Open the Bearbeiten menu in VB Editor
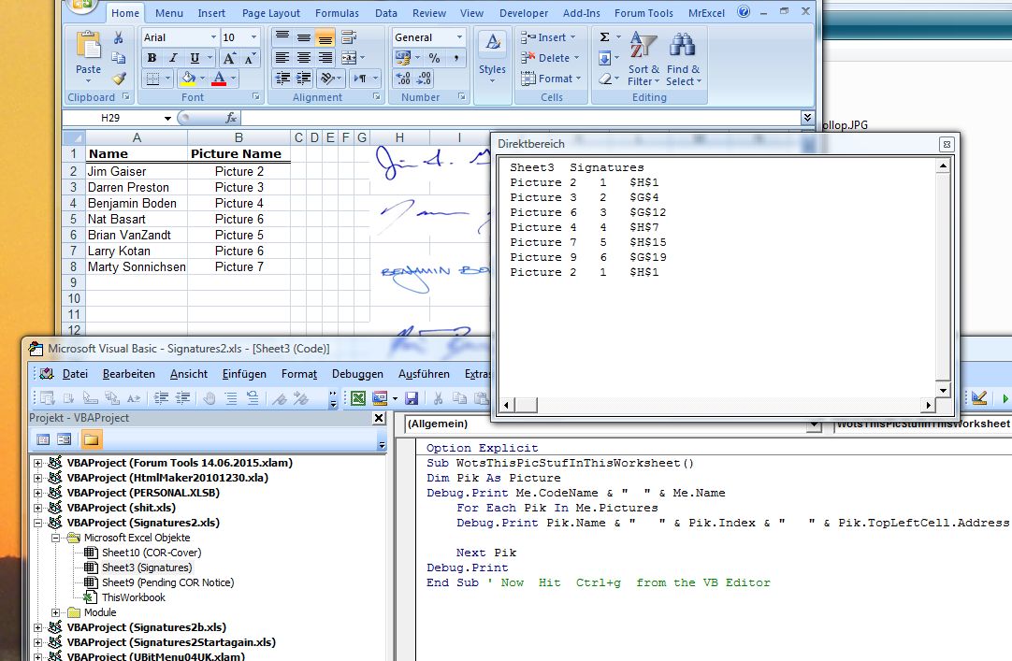This screenshot has height=661, width=1012. [x=128, y=374]
